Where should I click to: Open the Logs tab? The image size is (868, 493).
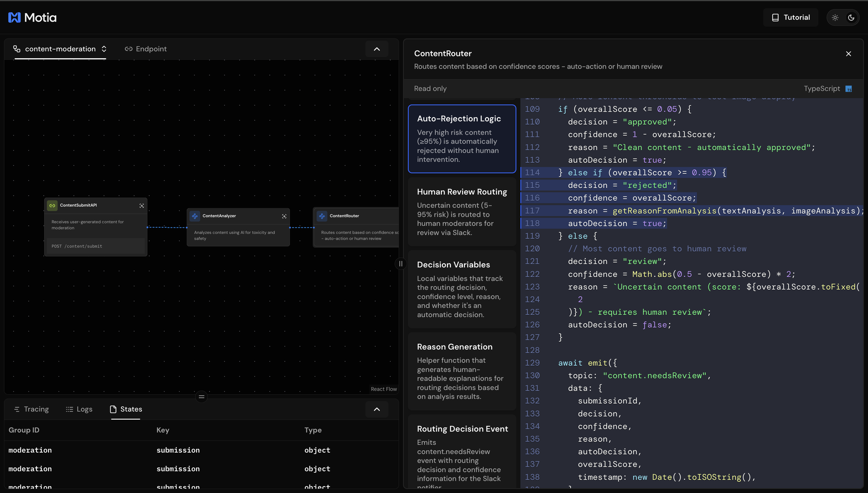79,409
